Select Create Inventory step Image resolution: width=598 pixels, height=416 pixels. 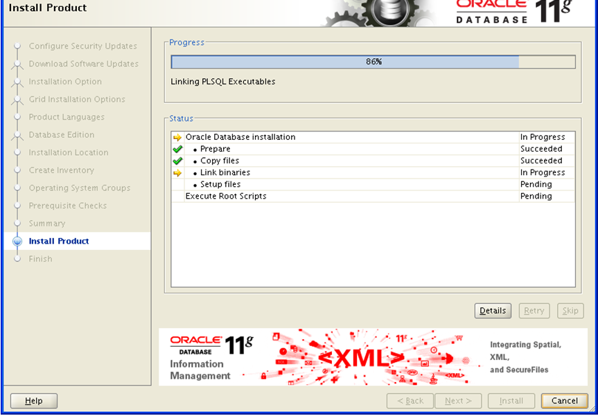tap(62, 170)
